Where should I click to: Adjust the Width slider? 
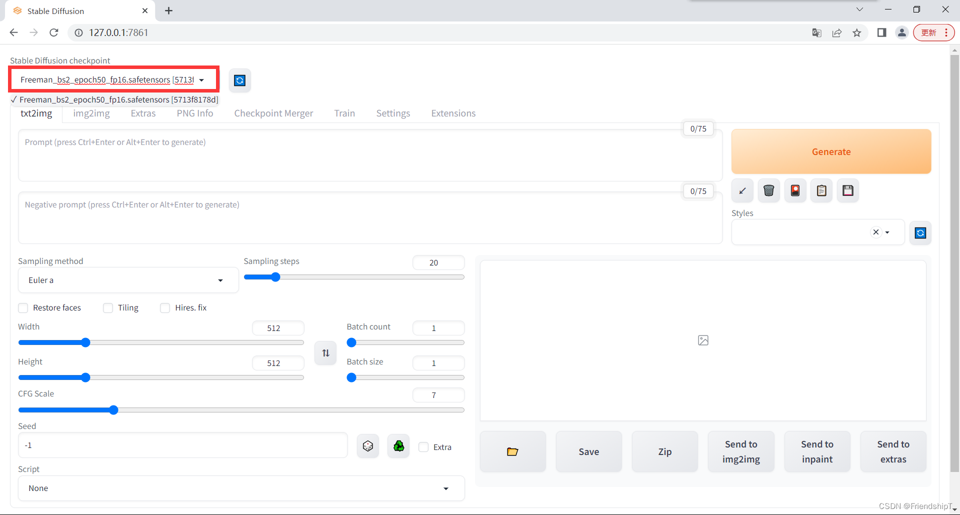(161, 342)
